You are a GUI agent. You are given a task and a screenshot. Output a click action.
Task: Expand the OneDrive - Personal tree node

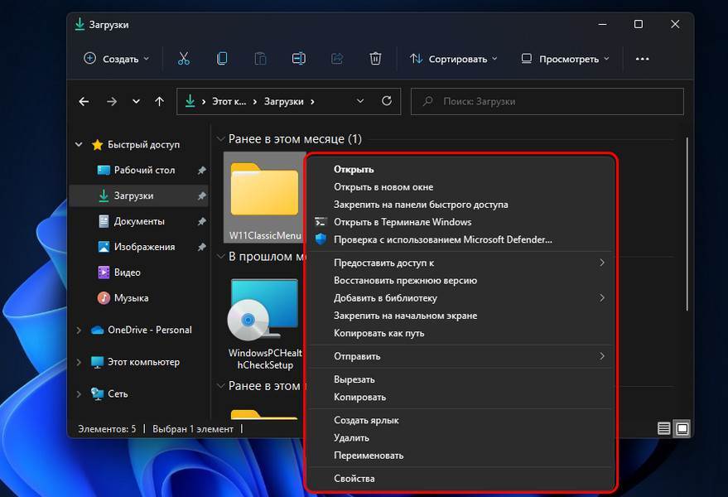(80, 331)
